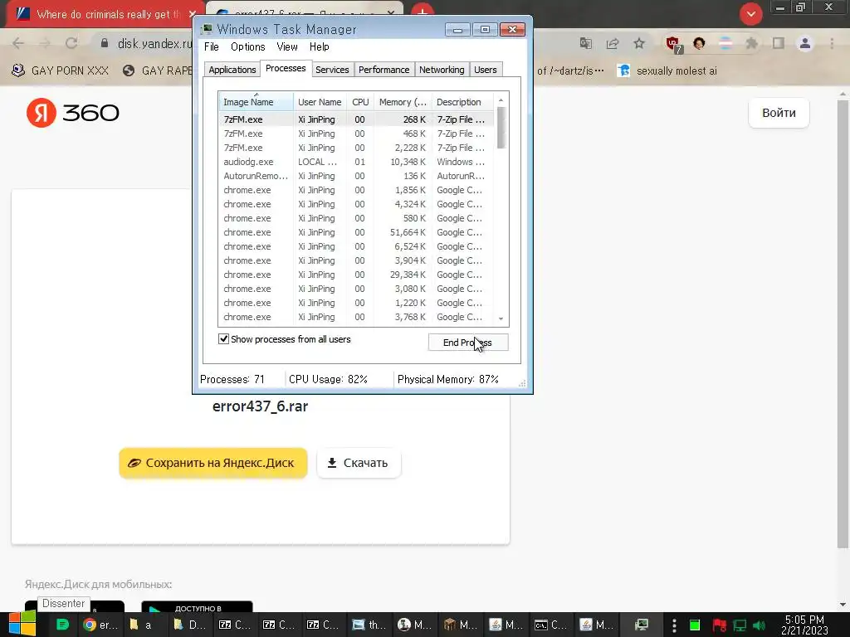
Task: Open the green chat taskbar icon
Action: [62, 625]
